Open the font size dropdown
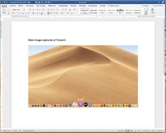166x133 pixels. click(x=26, y=10)
